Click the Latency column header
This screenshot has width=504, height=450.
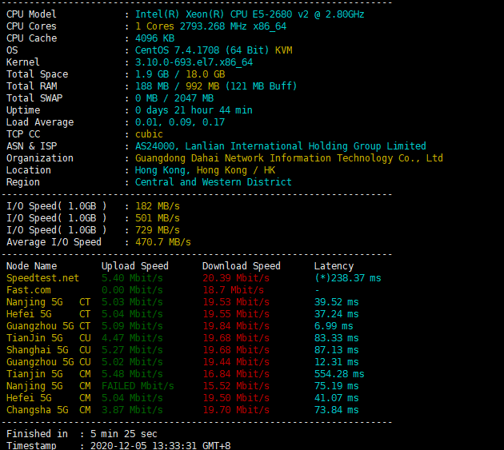(334, 266)
